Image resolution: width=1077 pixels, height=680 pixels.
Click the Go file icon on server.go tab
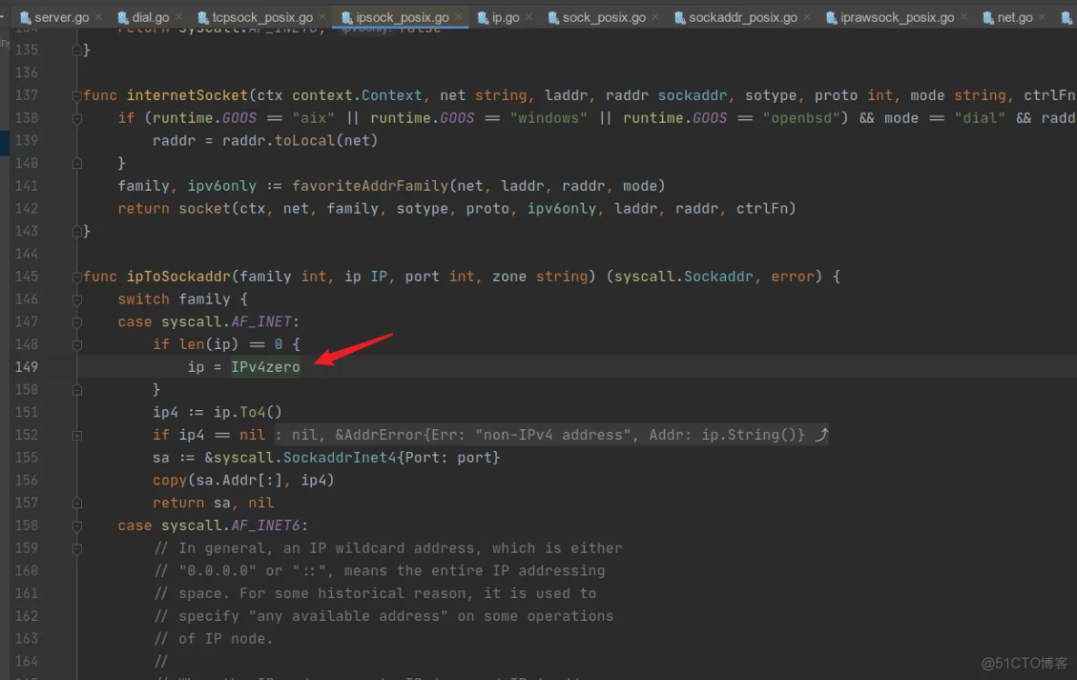(x=25, y=18)
